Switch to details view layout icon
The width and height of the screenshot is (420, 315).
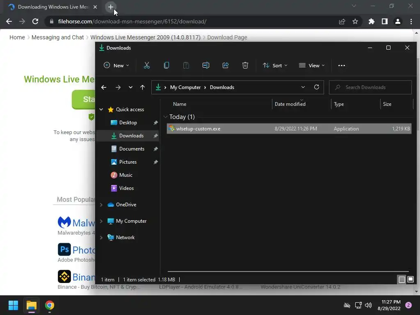[x=402, y=280]
